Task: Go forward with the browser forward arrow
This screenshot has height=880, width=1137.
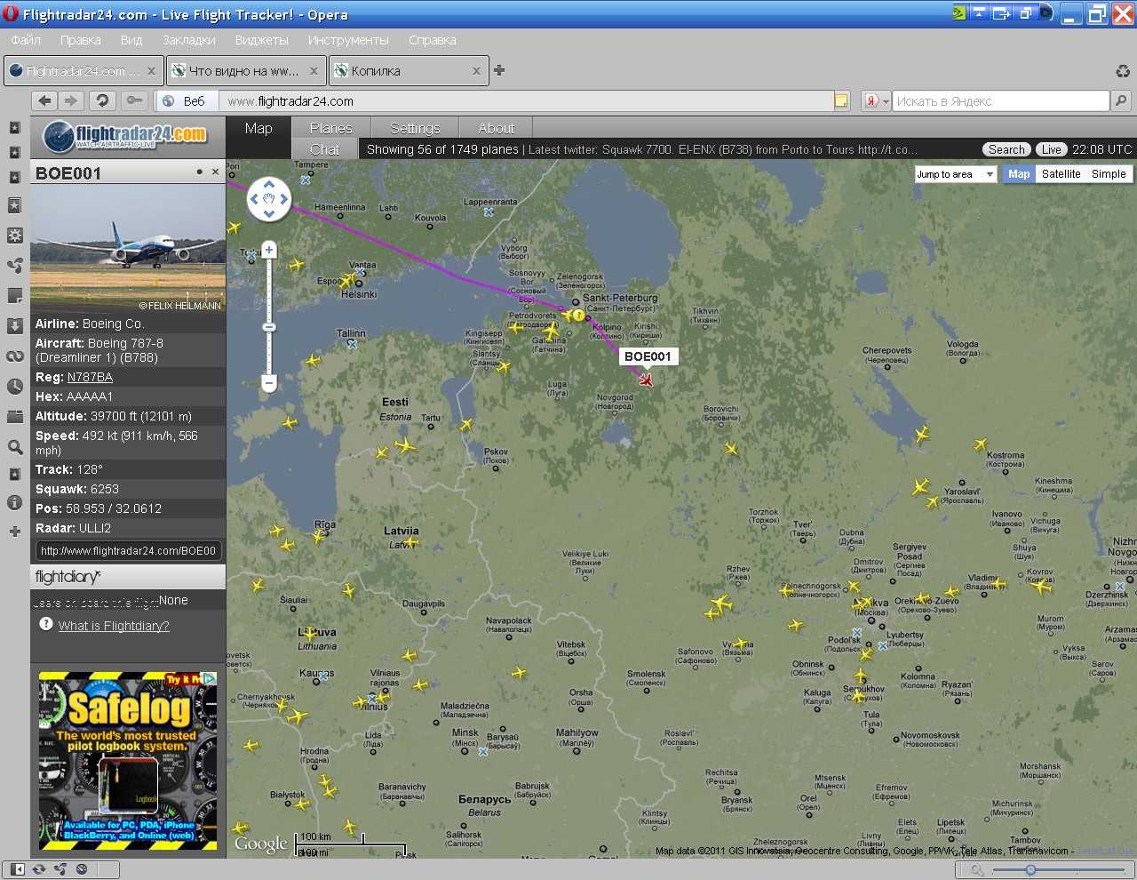Action: [72, 101]
